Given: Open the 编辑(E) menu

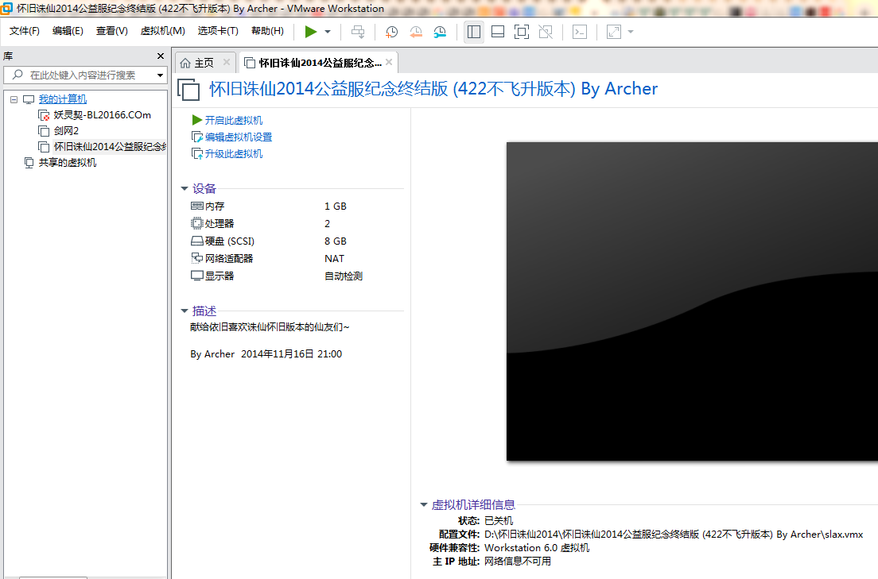Looking at the screenshot, I should tap(68, 31).
